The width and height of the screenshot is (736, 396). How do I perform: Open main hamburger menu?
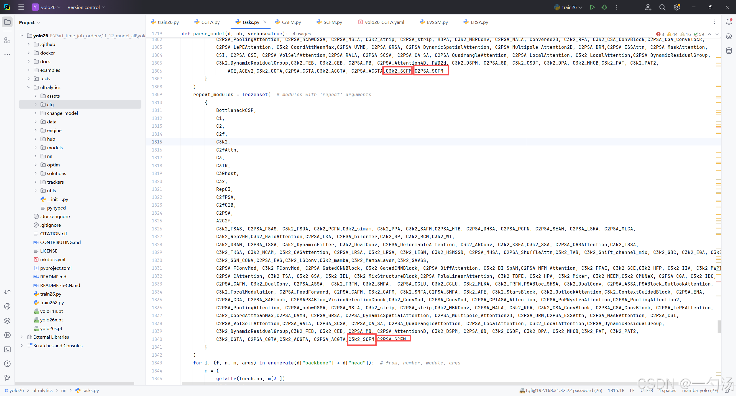(x=21, y=7)
